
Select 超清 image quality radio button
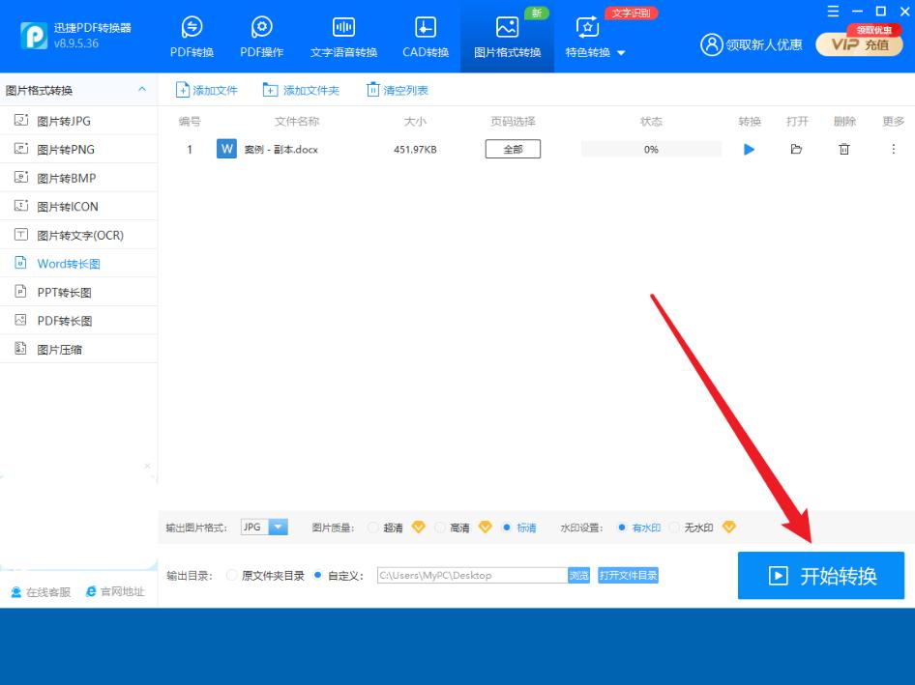[374, 528]
